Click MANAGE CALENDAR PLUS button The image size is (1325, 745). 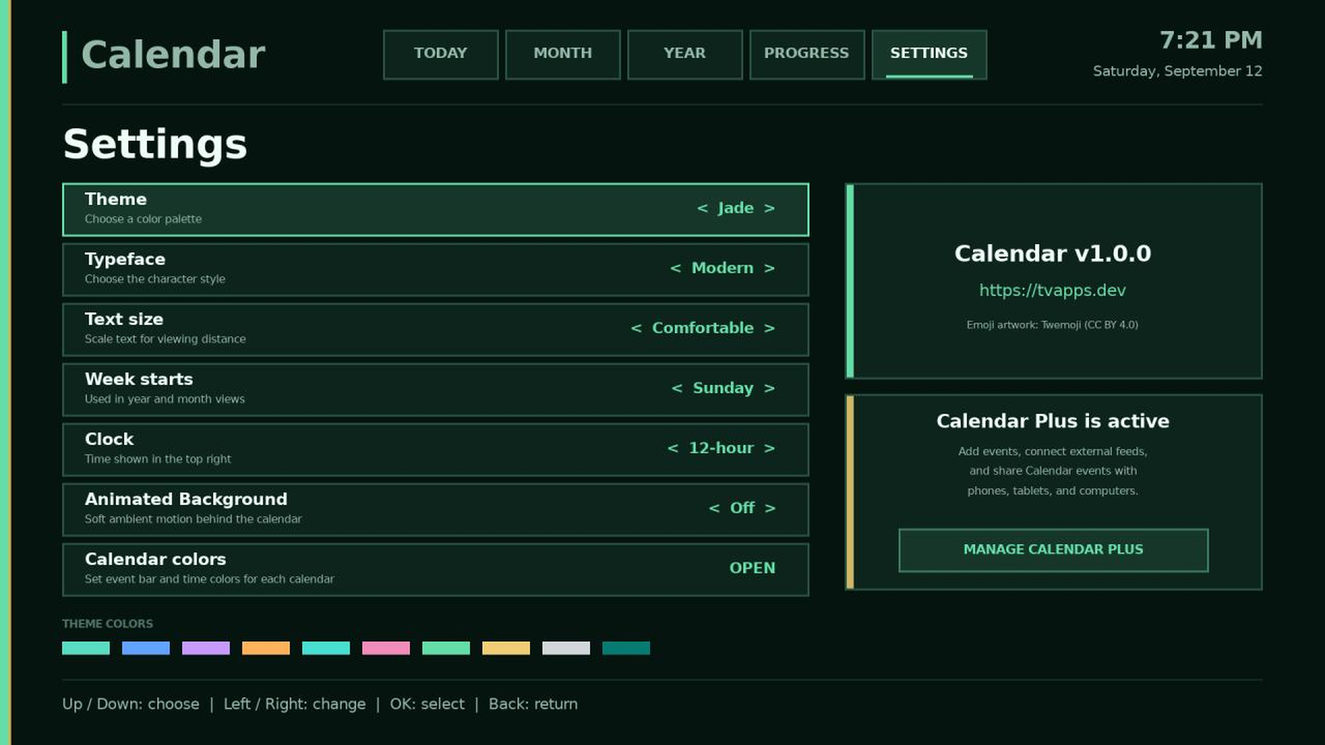1053,550
